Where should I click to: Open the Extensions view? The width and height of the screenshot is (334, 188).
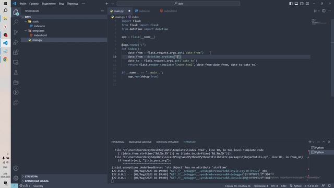[x=16, y=52]
